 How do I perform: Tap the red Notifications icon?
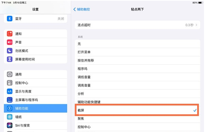pyautogui.click(x=10, y=34)
